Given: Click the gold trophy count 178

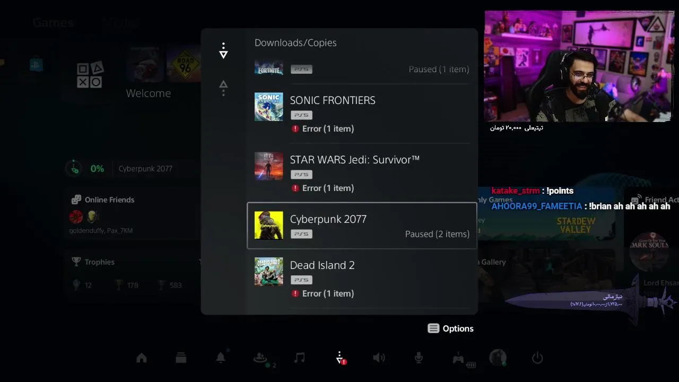Looking at the screenshot, I should tap(127, 285).
